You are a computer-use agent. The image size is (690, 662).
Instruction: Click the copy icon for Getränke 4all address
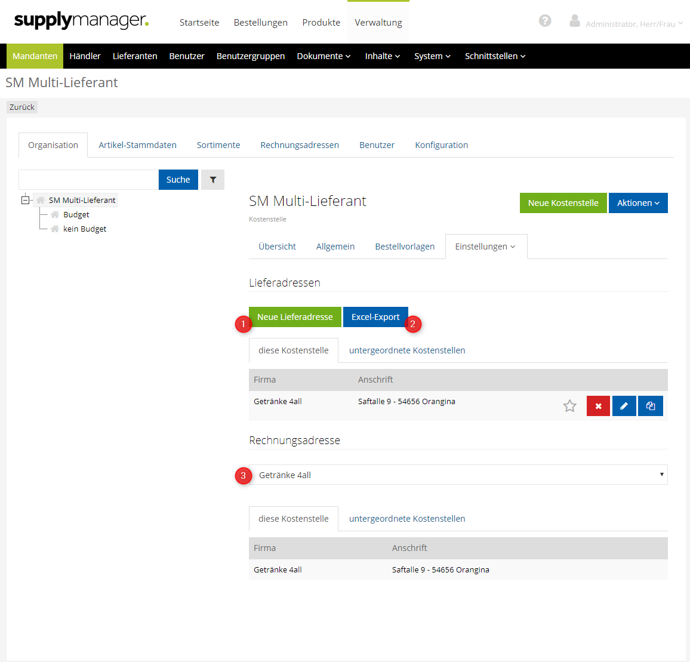pos(650,406)
